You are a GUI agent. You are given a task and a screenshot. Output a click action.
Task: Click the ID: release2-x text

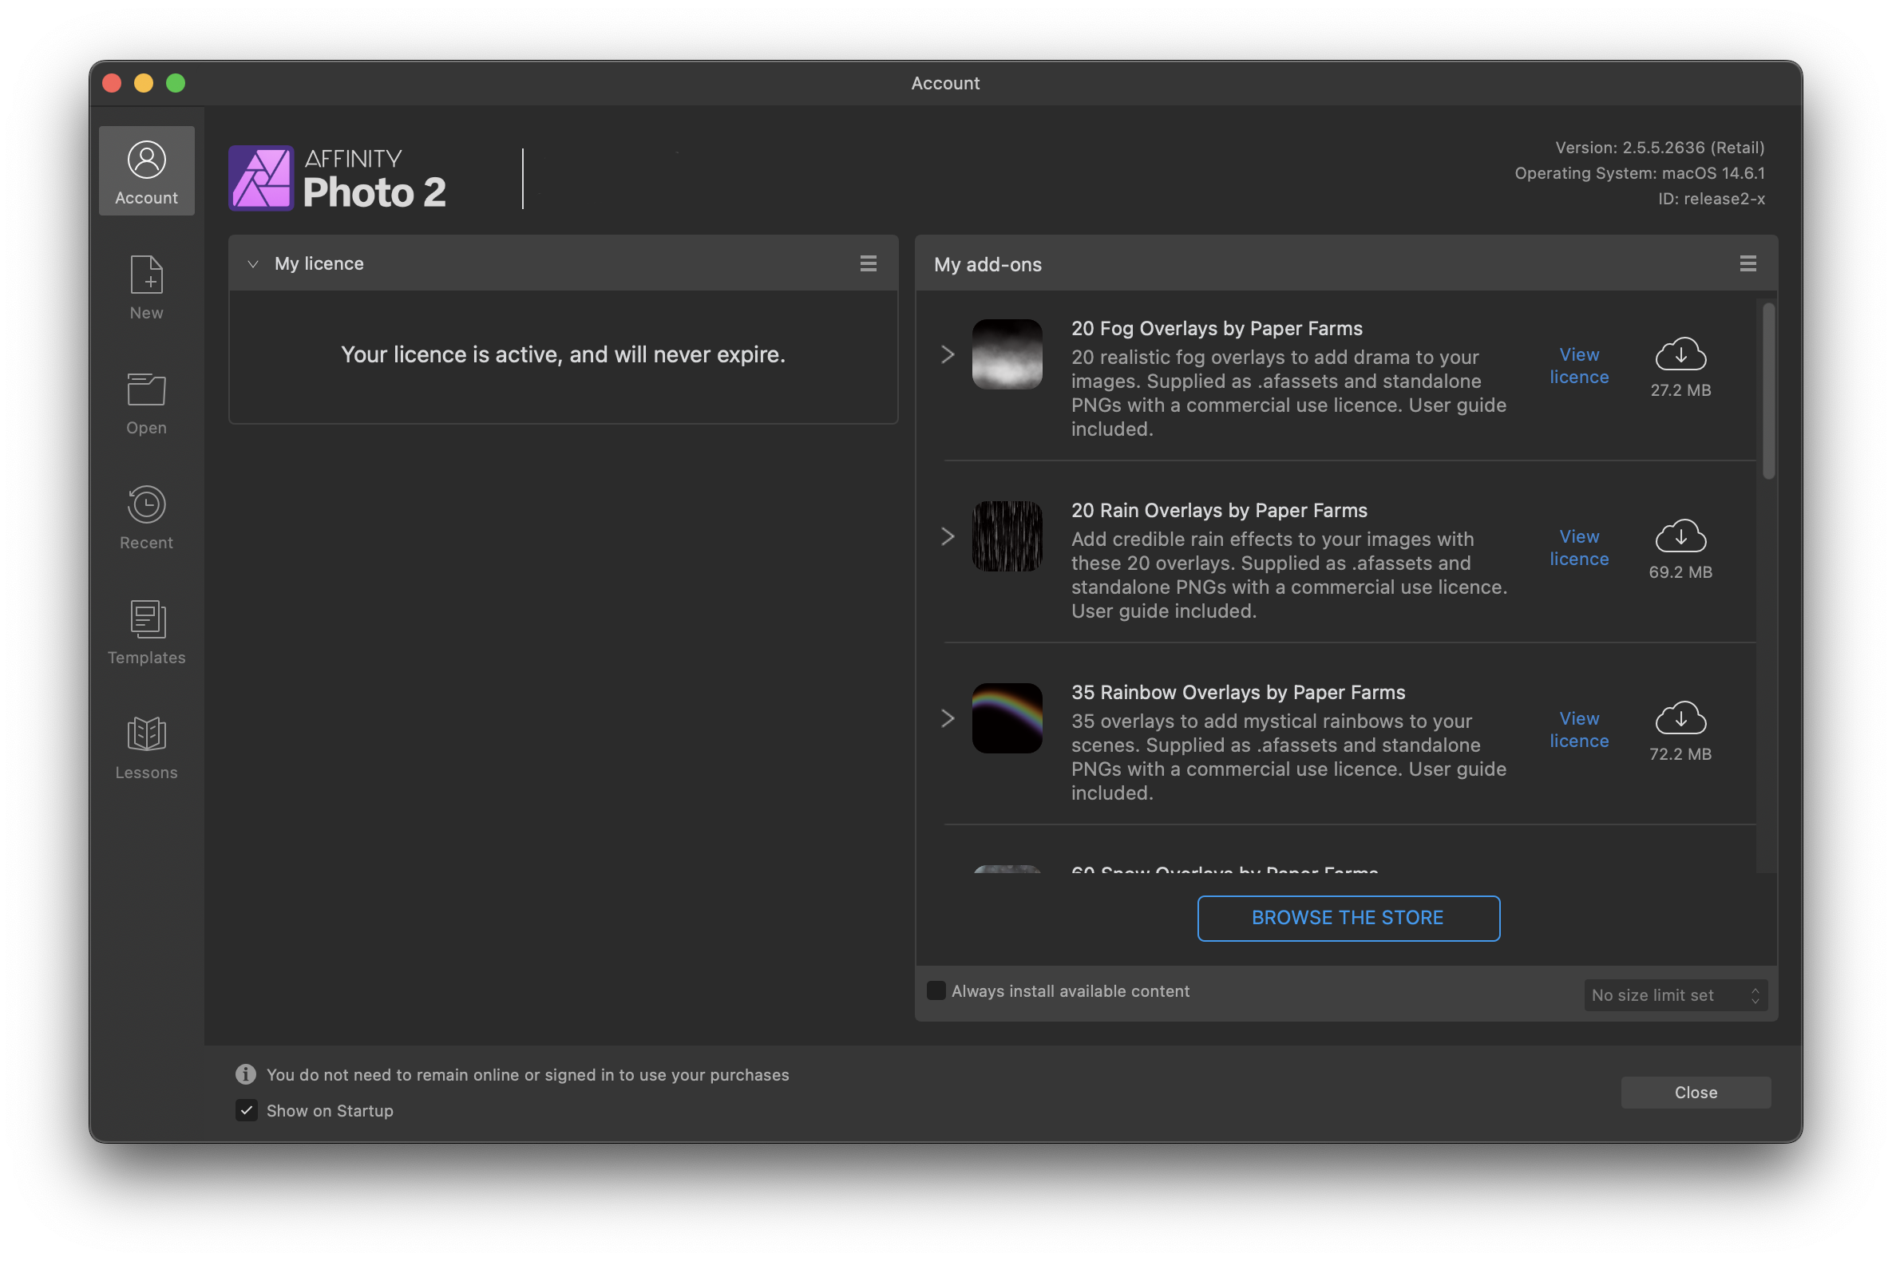tap(1711, 199)
